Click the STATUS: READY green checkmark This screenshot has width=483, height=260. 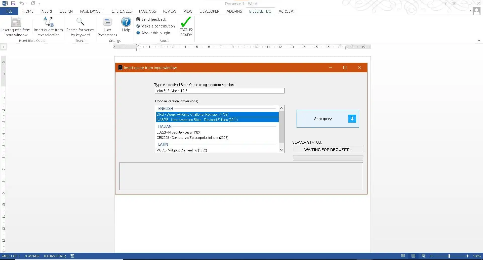186,22
